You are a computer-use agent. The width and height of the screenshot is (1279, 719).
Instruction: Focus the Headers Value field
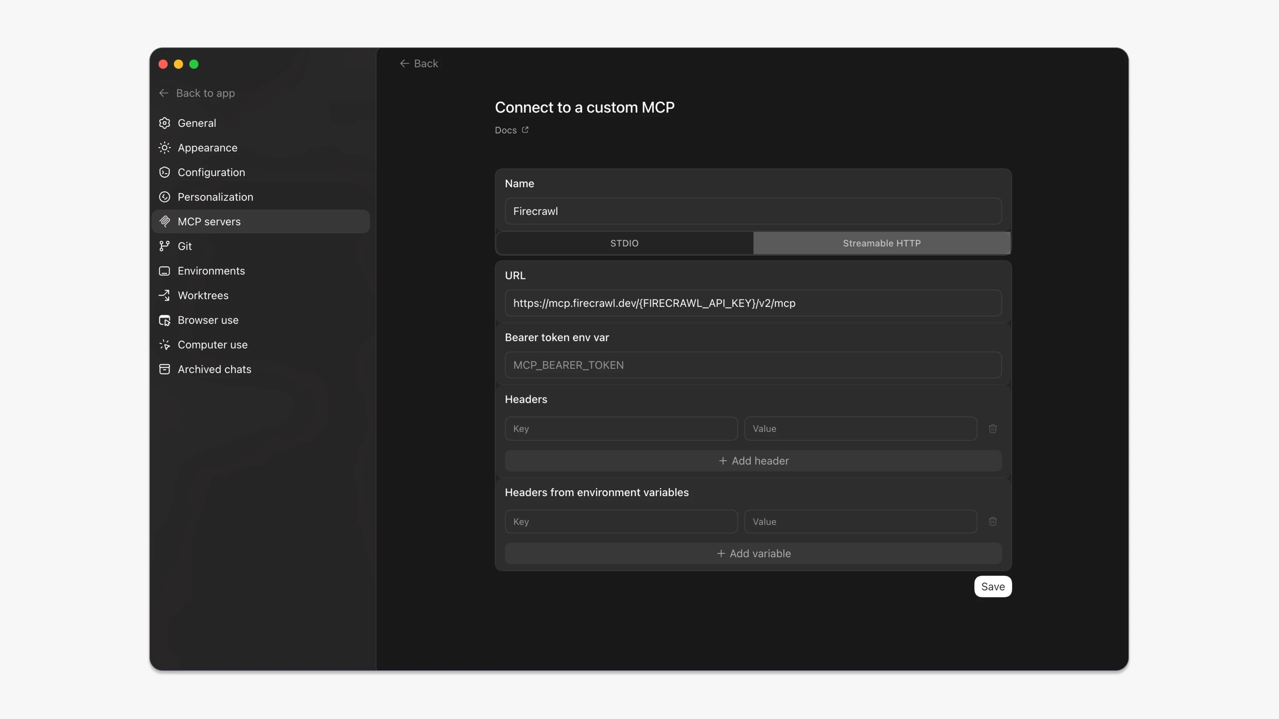point(860,429)
